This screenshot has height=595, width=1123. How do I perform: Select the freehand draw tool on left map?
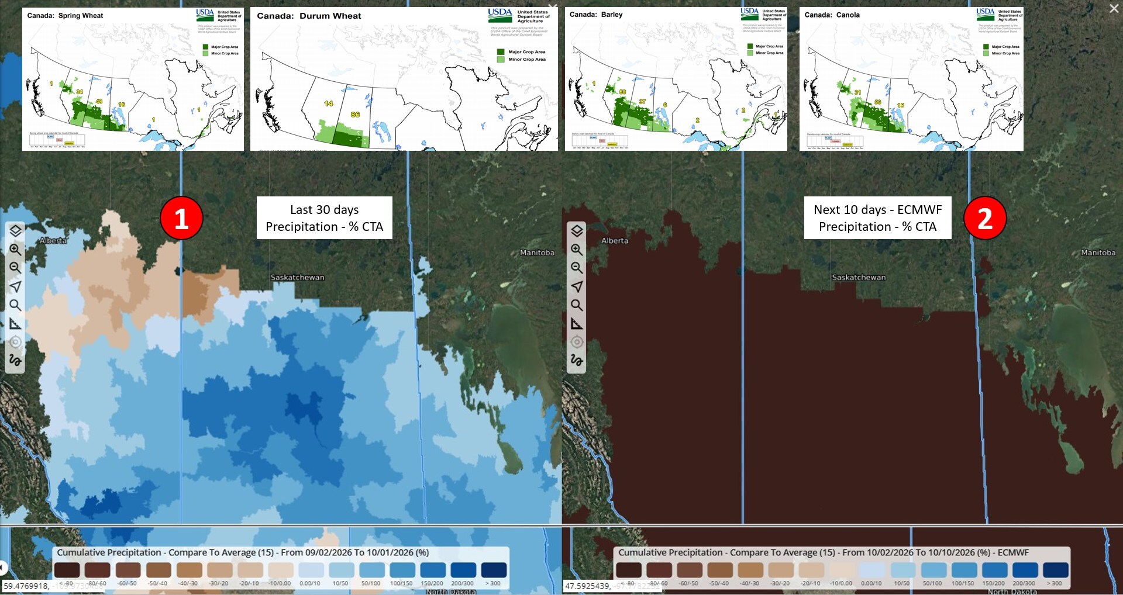(x=15, y=360)
